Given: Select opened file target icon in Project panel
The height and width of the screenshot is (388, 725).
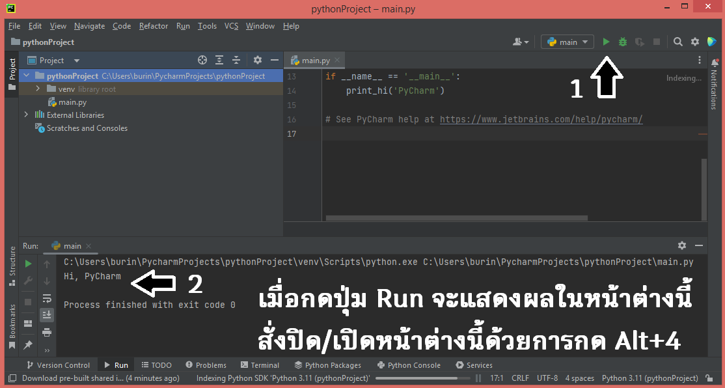Looking at the screenshot, I should (x=202, y=60).
